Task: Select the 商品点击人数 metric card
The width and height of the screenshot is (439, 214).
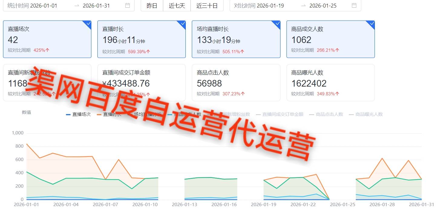Action: (236, 83)
